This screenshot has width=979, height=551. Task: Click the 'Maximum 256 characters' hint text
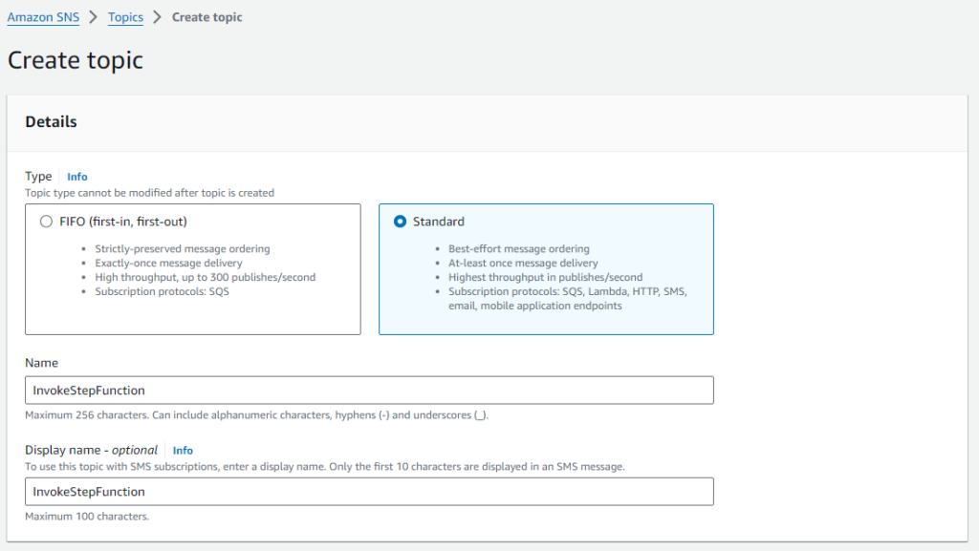pyautogui.click(x=256, y=415)
